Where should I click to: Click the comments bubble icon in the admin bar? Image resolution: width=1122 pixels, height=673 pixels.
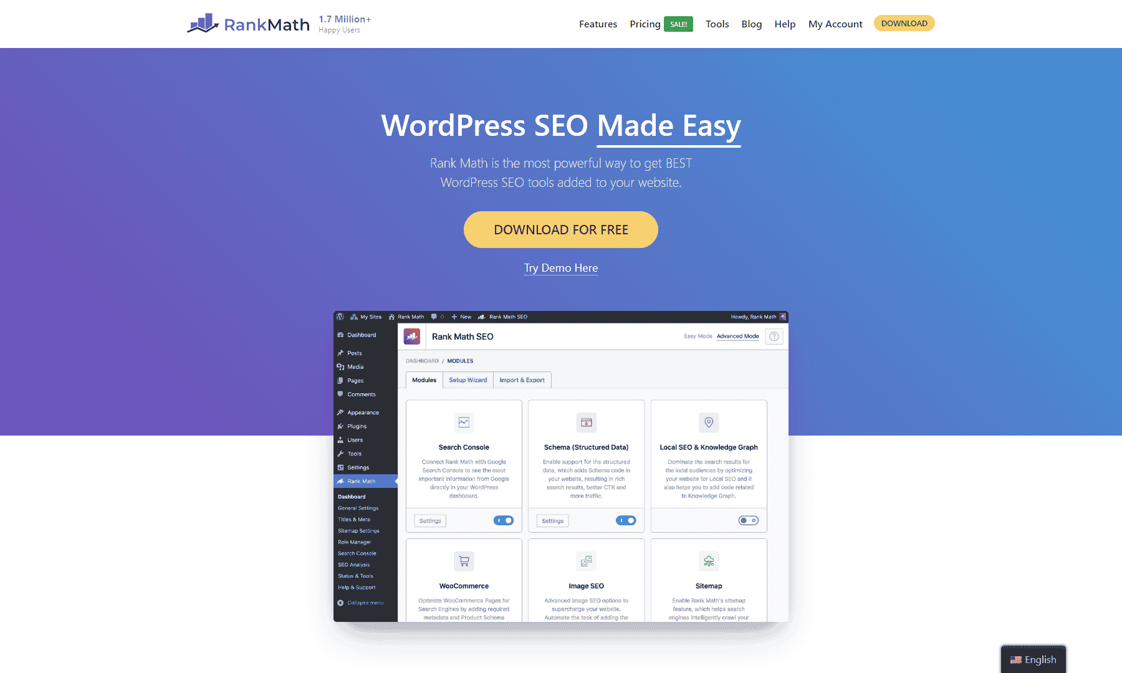434,317
